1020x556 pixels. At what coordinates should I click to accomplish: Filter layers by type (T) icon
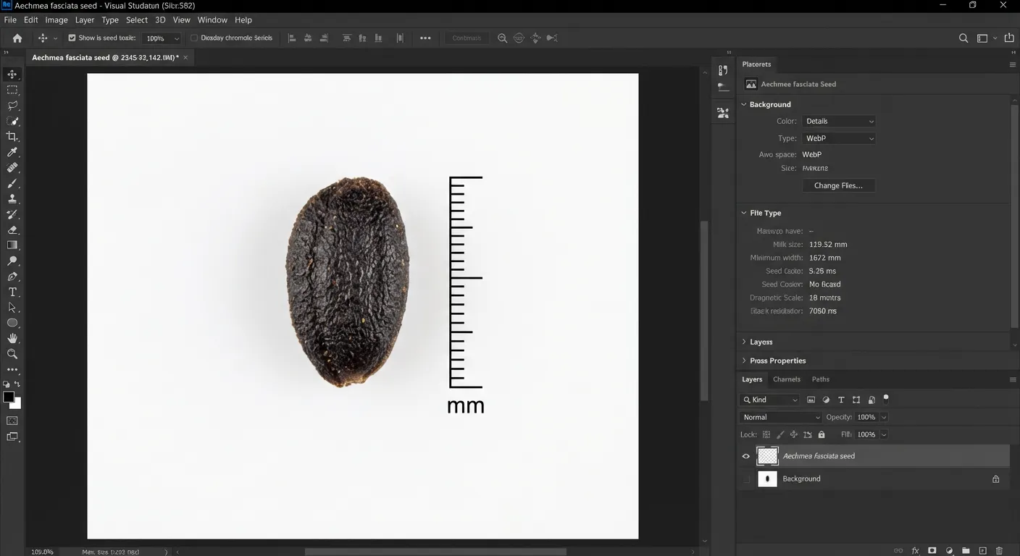841,400
